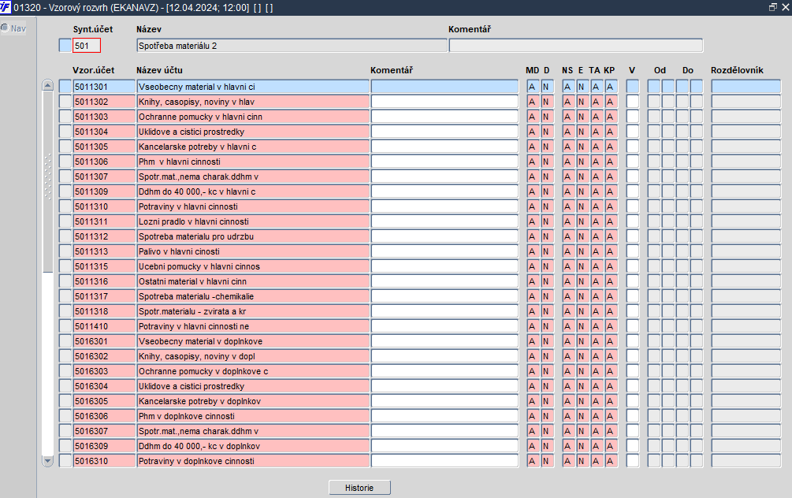
Task: Click Komentář field of row 5011310
Action: click(444, 206)
